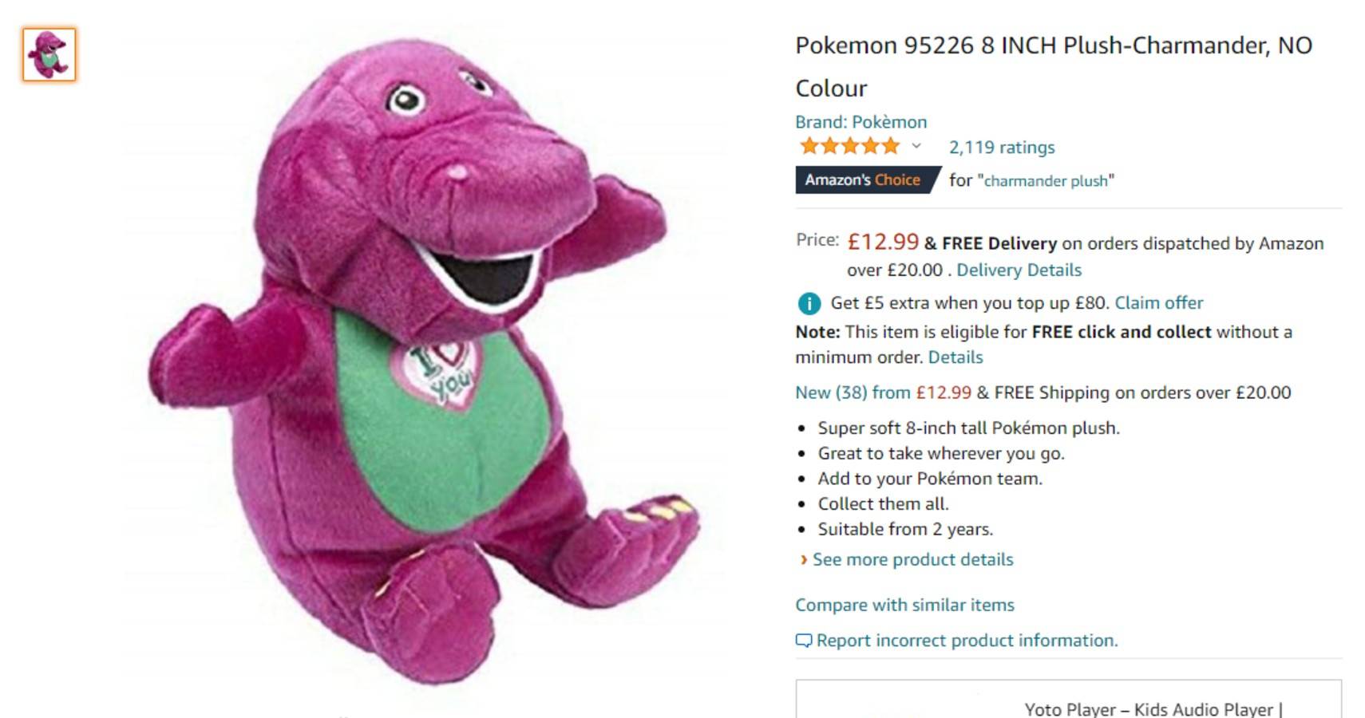
Task: Click the speech bubble icon next to Report
Action: [802, 640]
